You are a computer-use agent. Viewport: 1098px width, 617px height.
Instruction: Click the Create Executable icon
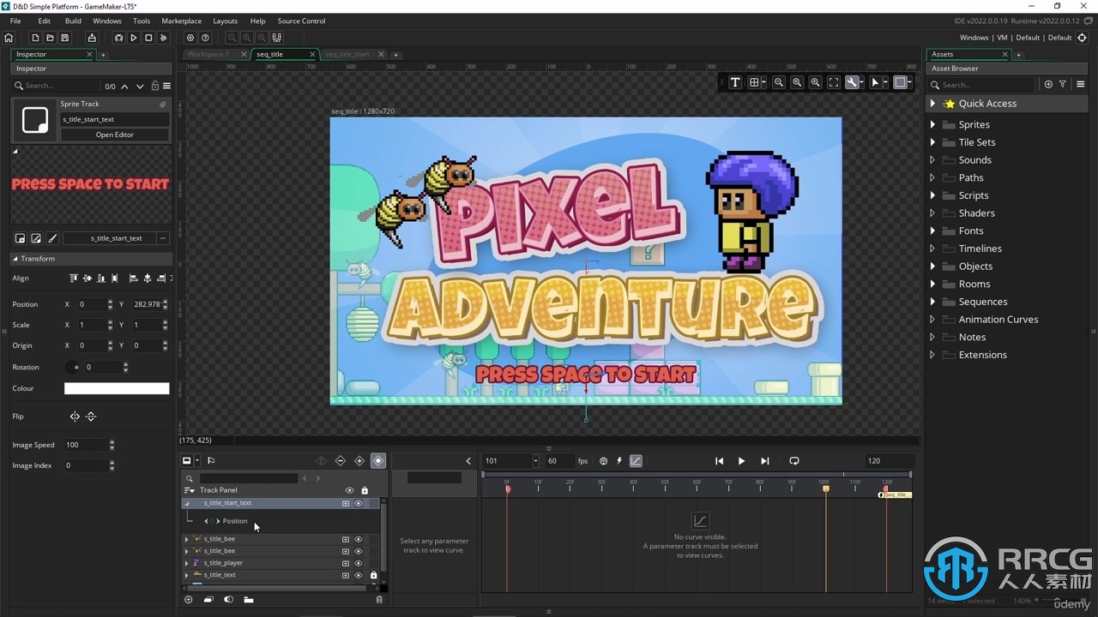pos(92,38)
